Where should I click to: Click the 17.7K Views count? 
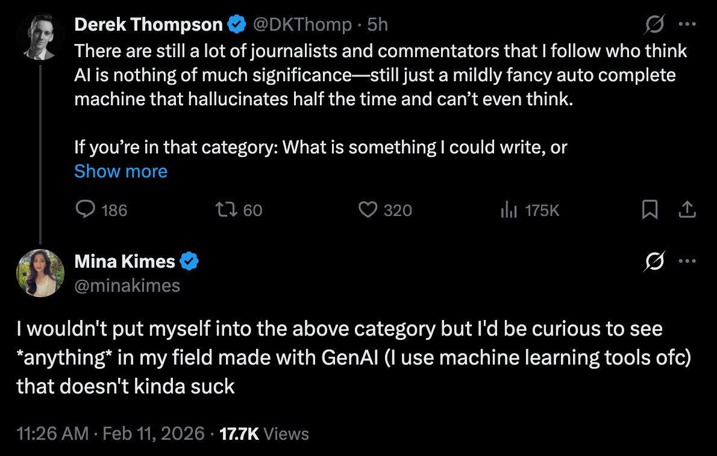[265, 434]
